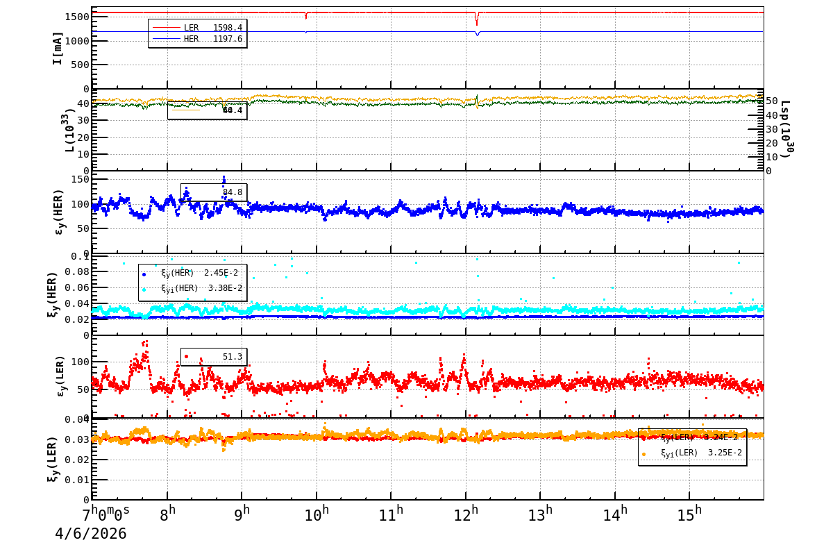
Task: Click the cyan ξyi(HER) 3.38E-2 legend marker
Action: [x=144, y=289]
